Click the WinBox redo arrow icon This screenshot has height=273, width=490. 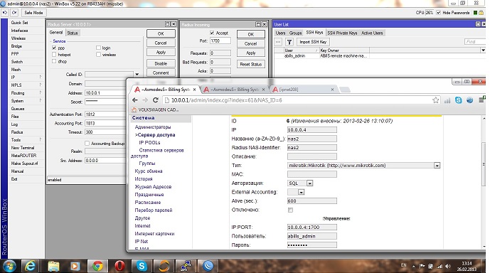click(14, 13)
